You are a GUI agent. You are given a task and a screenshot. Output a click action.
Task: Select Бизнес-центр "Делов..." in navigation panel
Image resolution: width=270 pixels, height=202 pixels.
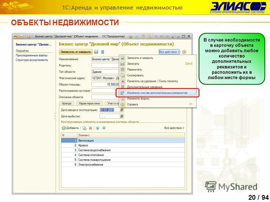[33, 44]
